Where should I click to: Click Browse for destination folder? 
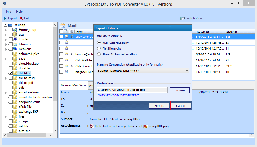pos(180,90)
